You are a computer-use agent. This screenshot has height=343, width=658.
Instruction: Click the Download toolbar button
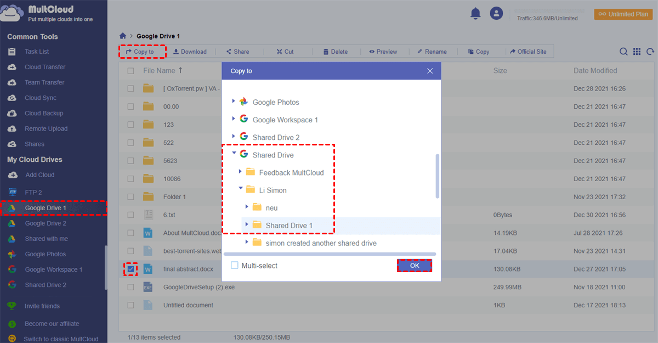point(190,52)
